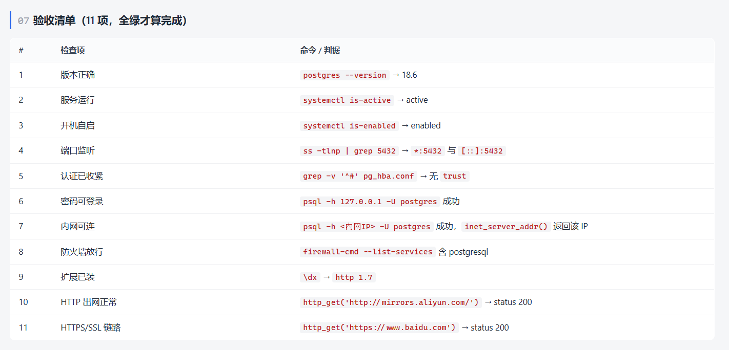
Task: Click the postgres --version command
Action: pos(345,75)
